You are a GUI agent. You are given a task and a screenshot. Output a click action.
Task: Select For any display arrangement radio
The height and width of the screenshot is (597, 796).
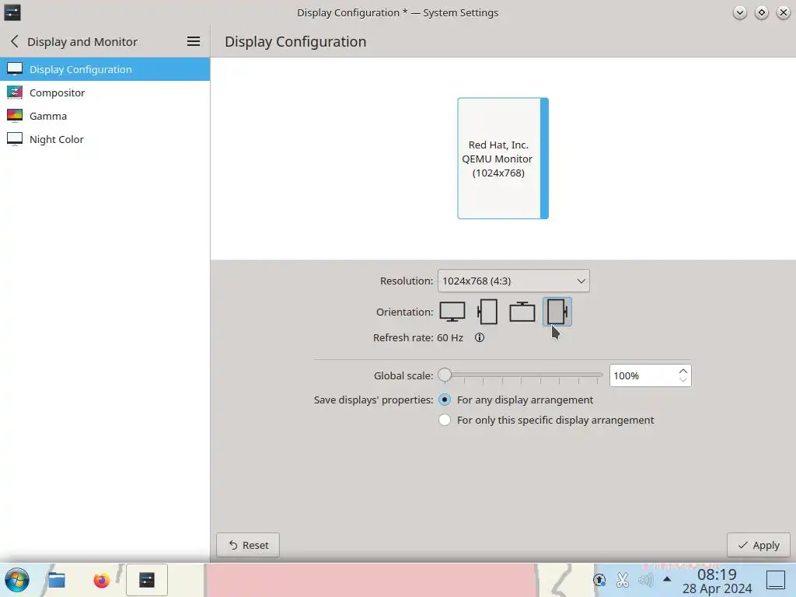pyautogui.click(x=444, y=400)
